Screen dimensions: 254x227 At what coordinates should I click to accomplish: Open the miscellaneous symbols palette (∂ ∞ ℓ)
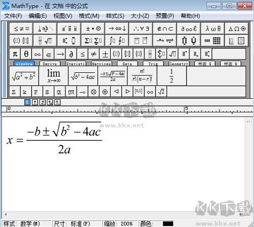coord(189,29)
